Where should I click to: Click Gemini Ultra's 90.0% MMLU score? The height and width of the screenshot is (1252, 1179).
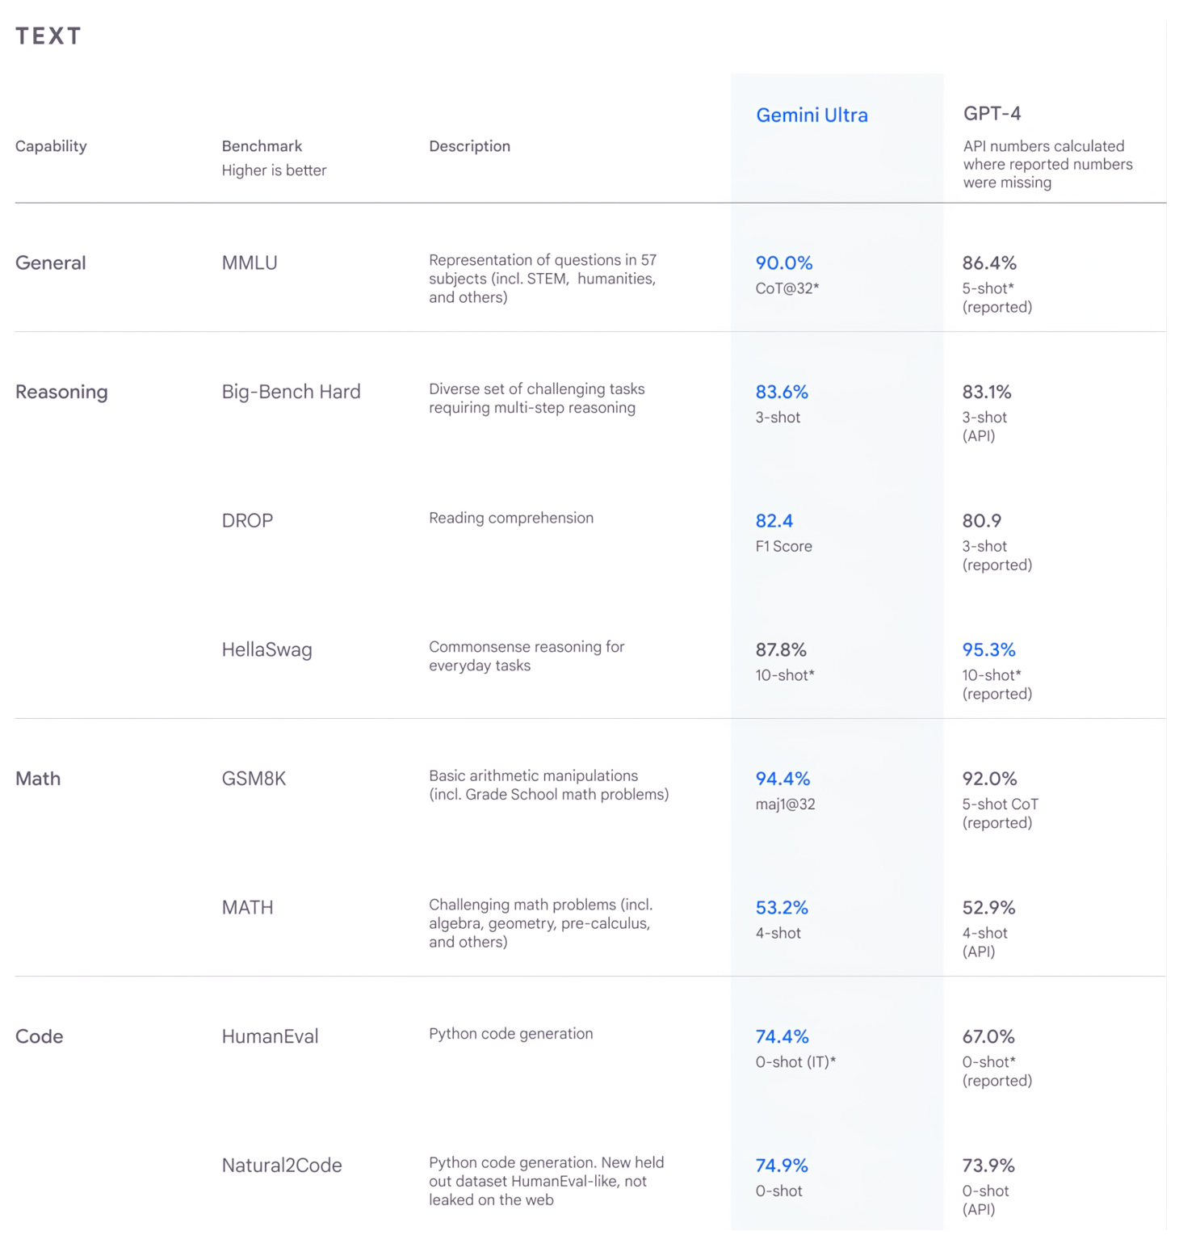783,263
